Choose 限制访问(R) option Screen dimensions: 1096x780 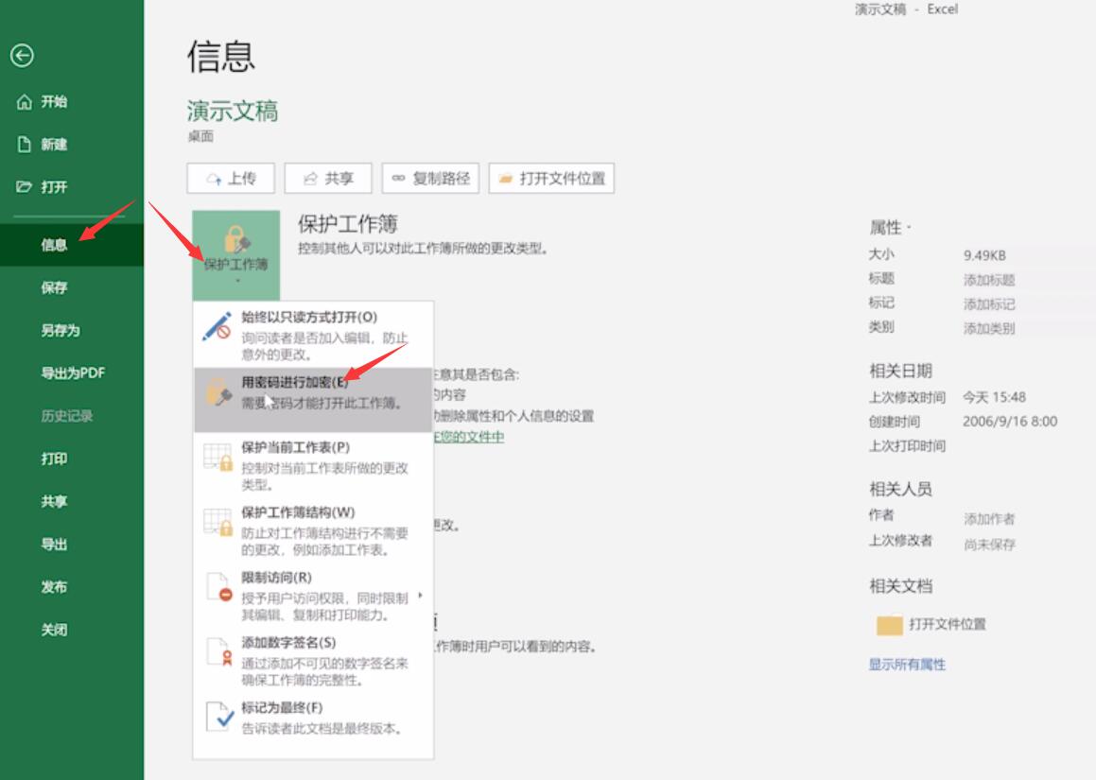313,596
